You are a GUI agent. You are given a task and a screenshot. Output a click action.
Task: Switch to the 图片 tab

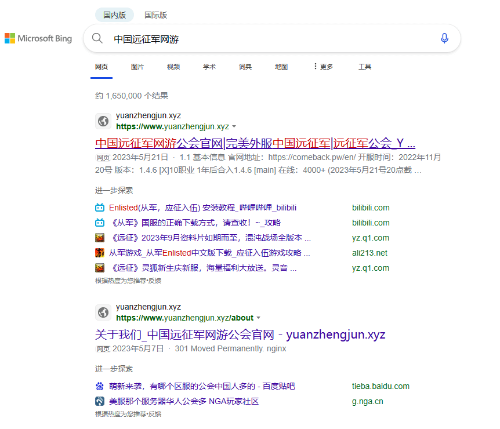137,66
